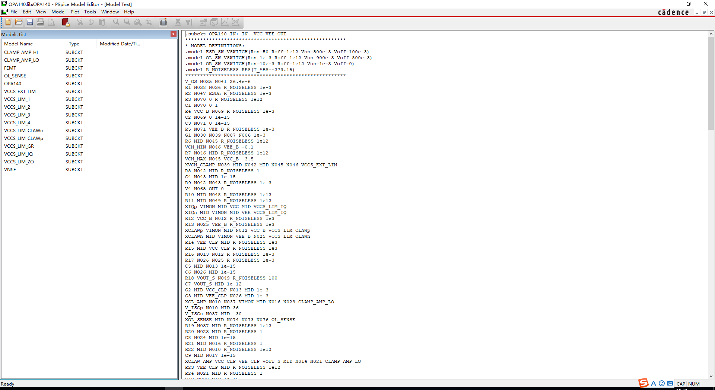Open a library with the folder icon
The width and height of the screenshot is (715, 390).
[x=19, y=22]
